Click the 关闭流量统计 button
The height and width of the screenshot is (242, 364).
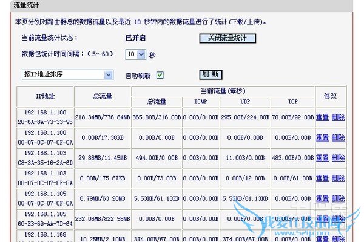tap(227, 38)
